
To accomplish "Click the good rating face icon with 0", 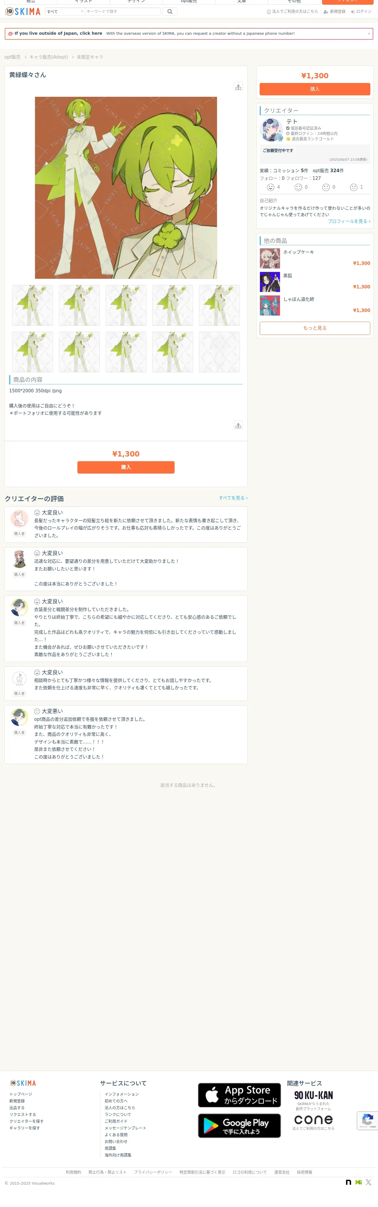I will pos(299,187).
